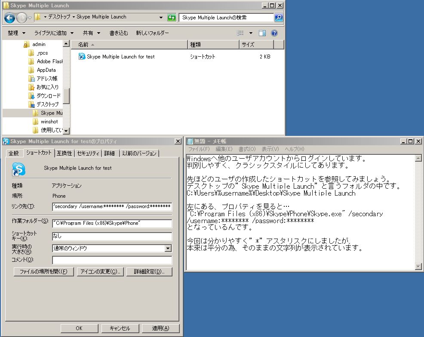Select winshot folder in tree
The image size is (424, 337).
(x=46, y=122)
